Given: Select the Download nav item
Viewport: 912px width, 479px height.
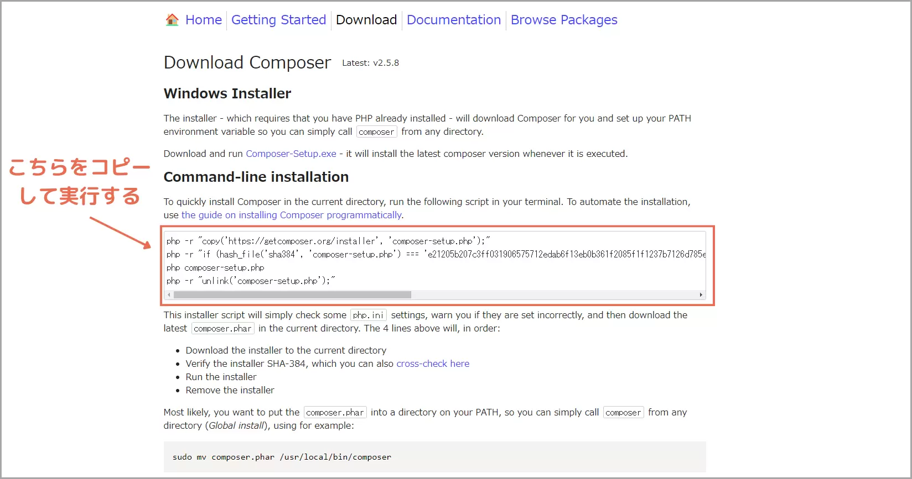Looking at the screenshot, I should (x=366, y=20).
